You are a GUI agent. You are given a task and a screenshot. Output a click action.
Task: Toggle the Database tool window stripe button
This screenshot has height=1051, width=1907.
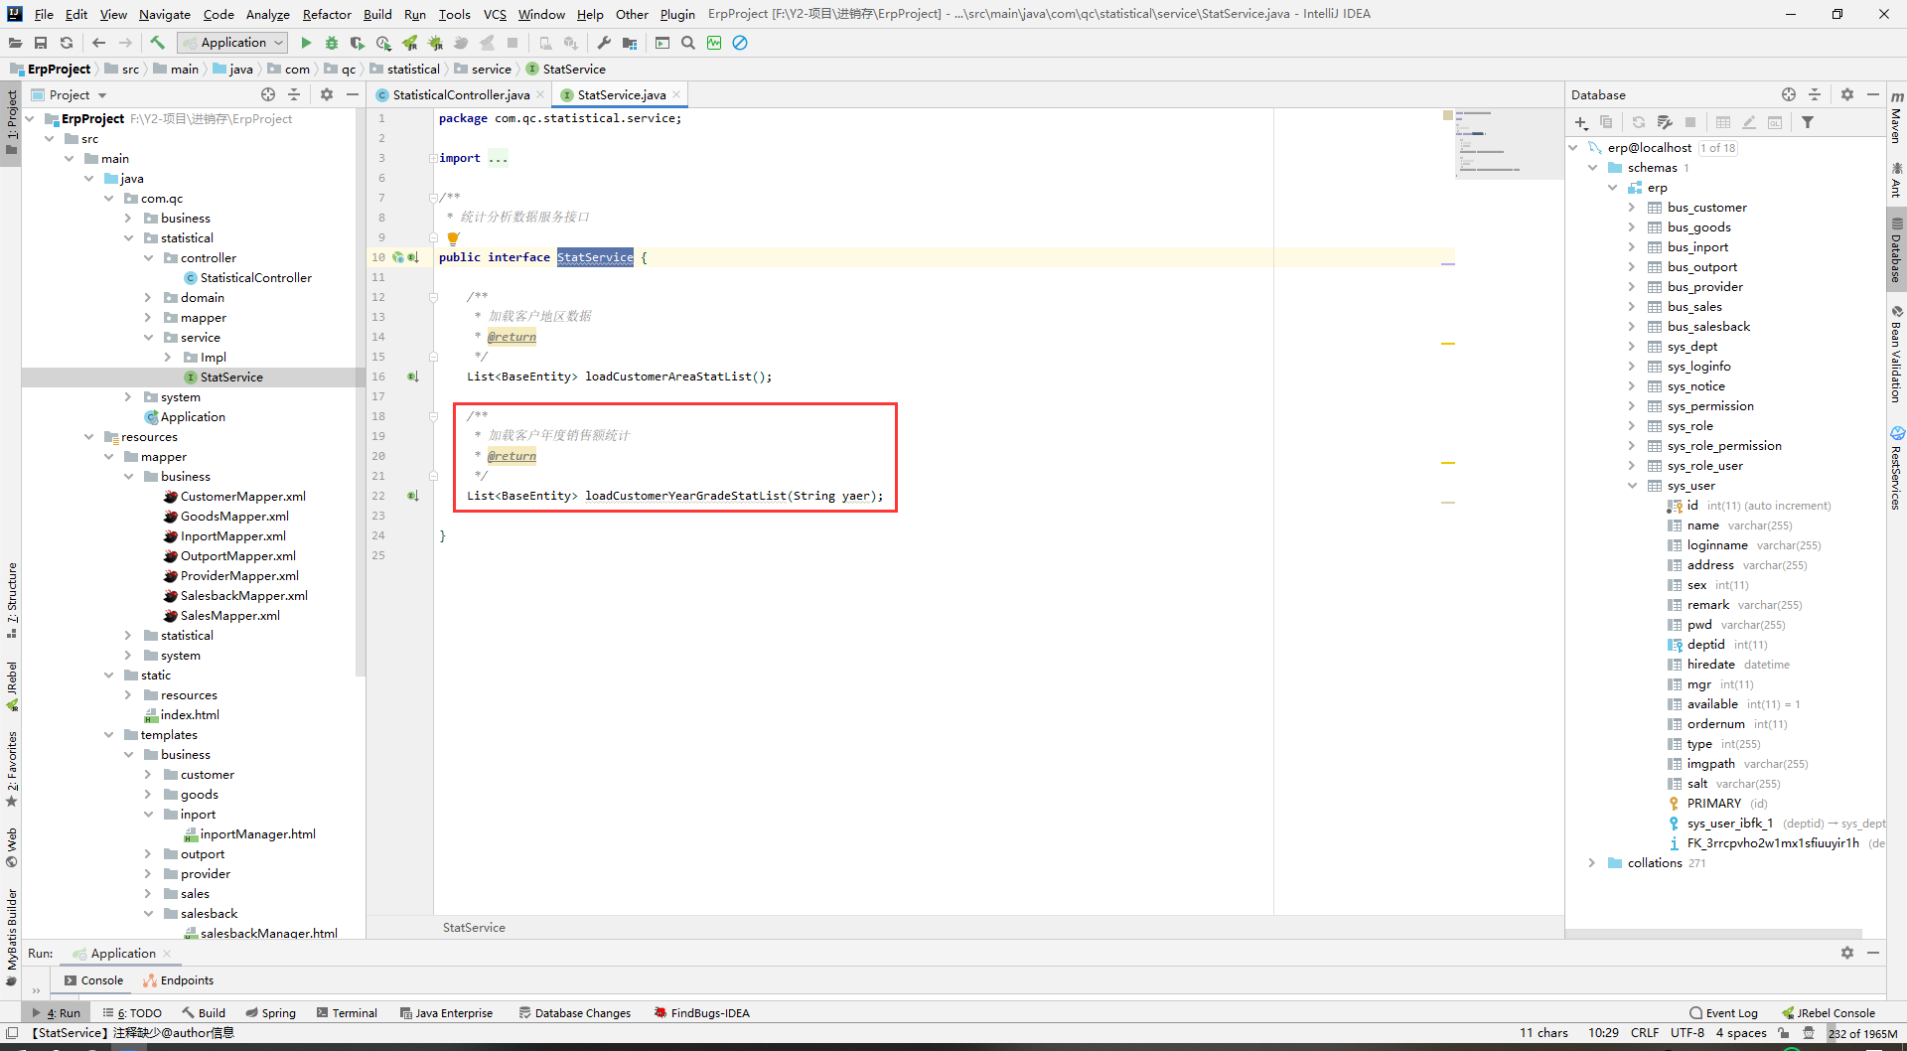click(x=1896, y=251)
